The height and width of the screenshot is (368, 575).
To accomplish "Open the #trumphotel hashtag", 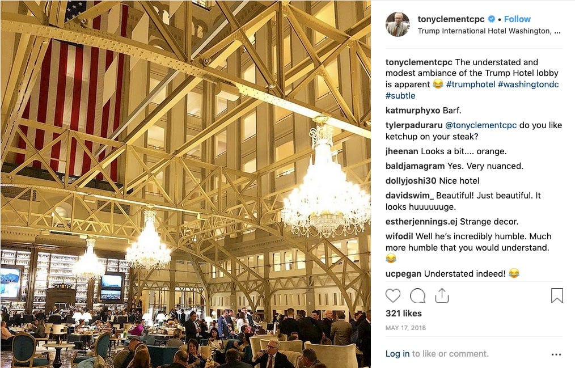I will tap(471, 84).
